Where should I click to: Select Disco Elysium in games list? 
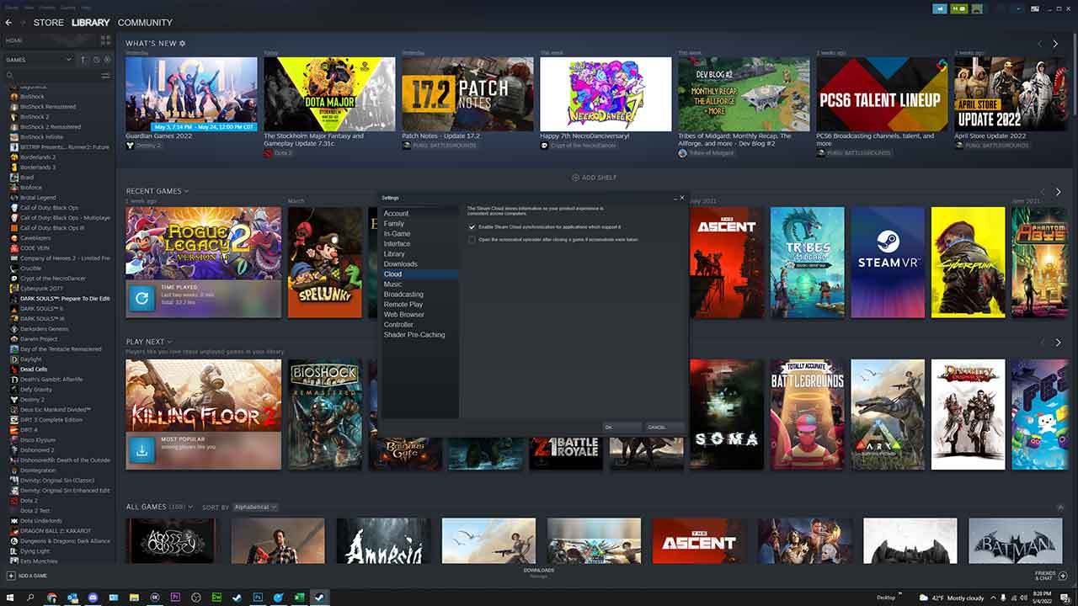coord(38,440)
